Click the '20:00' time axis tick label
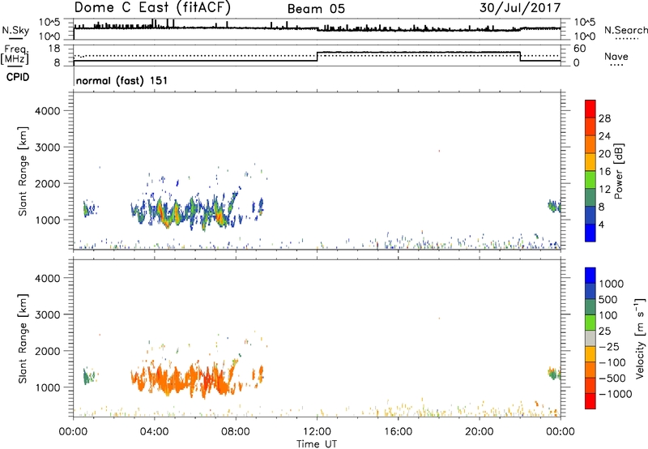 (x=479, y=432)
